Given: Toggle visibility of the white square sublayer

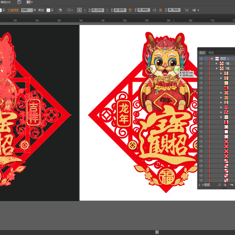Looking at the screenshot, I should [201, 132].
